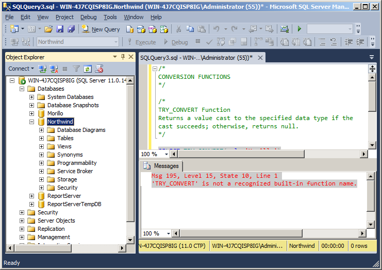Refresh the Object Explorer tree

pyautogui.click(x=88, y=69)
